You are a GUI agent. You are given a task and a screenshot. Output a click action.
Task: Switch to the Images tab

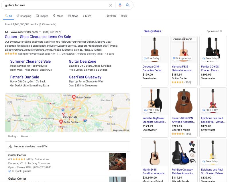click(x=42, y=16)
